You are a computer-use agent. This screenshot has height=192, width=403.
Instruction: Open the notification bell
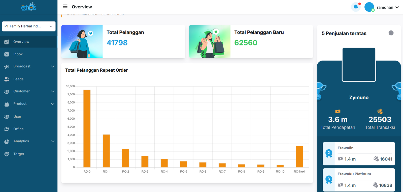[356, 7]
